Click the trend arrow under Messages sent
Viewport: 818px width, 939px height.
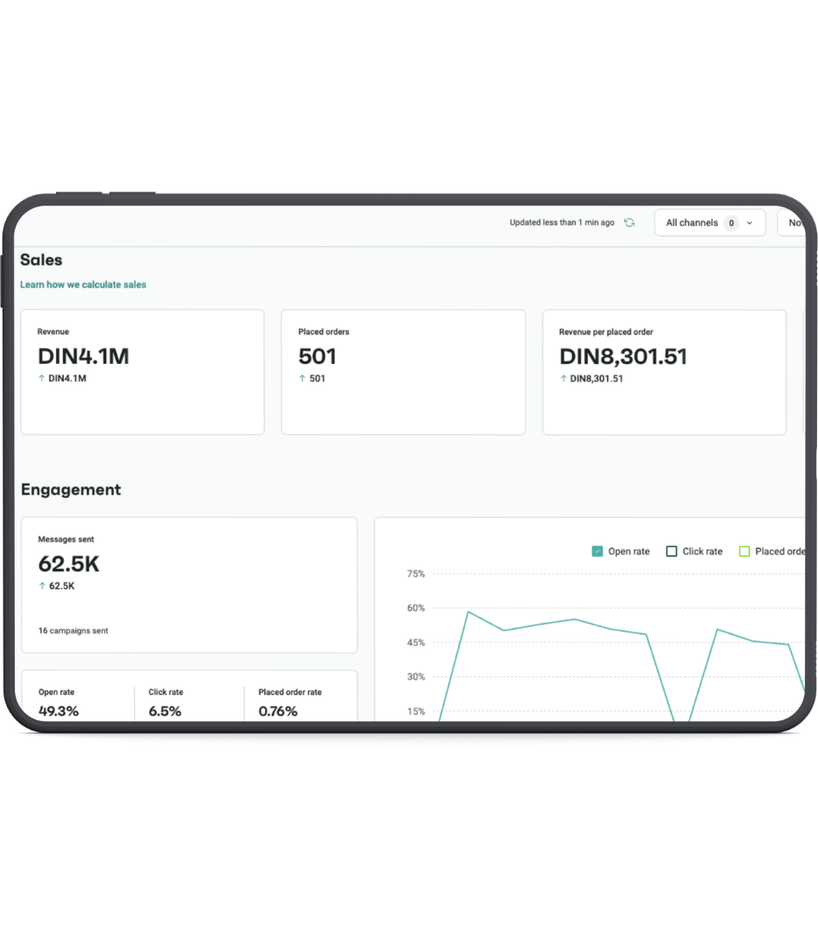42,586
